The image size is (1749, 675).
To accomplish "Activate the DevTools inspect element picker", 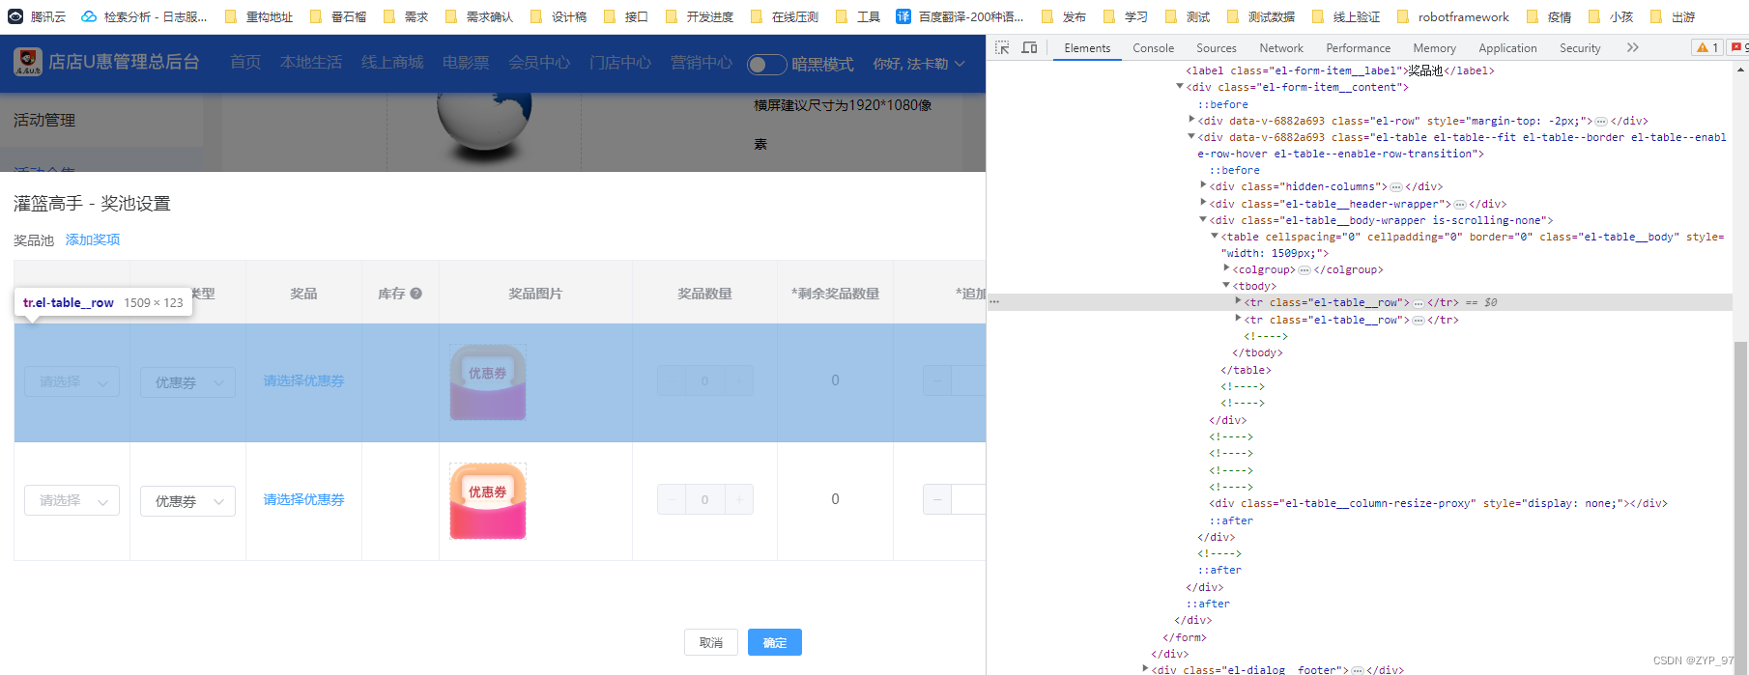I will pyautogui.click(x=1003, y=47).
